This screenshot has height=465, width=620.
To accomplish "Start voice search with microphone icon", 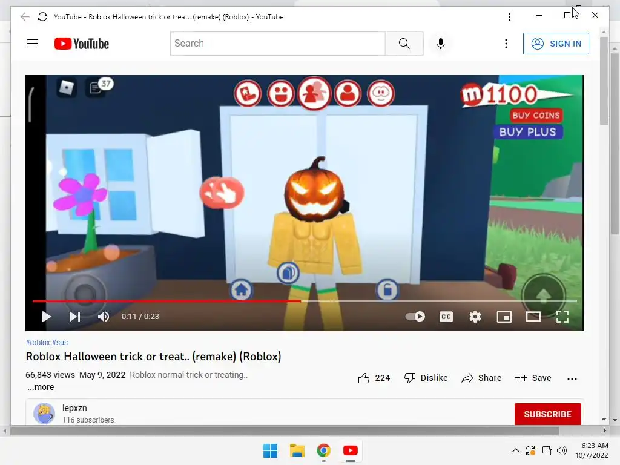I will point(441,44).
